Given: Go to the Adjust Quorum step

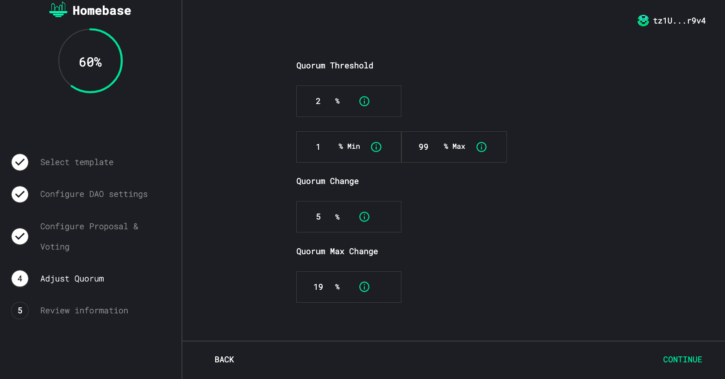Looking at the screenshot, I should [x=72, y=279].
